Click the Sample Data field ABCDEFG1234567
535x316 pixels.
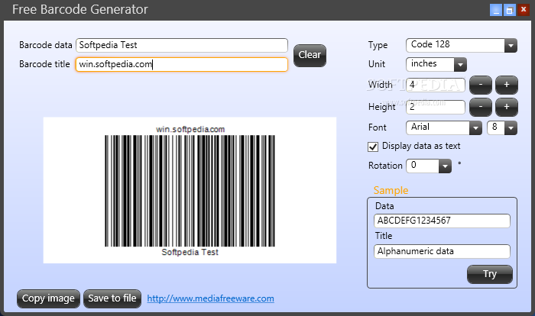click(442, 221)
